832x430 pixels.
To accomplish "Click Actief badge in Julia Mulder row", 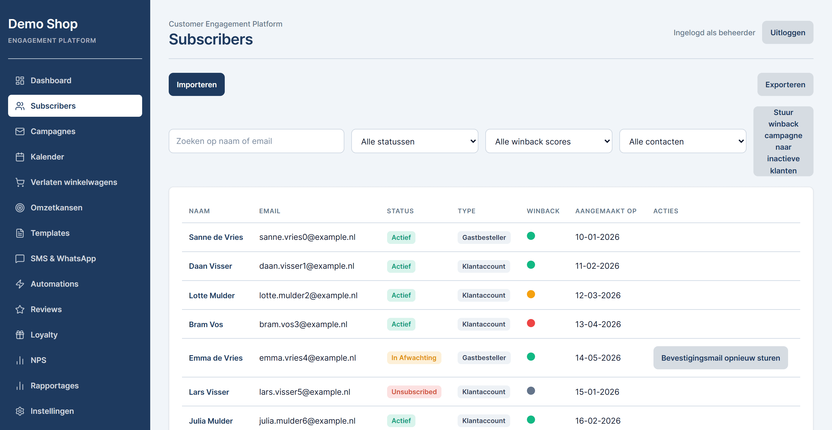I will [x=401, y=421].
